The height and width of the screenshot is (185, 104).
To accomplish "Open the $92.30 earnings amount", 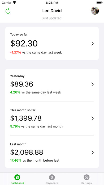I will (24, 43).
